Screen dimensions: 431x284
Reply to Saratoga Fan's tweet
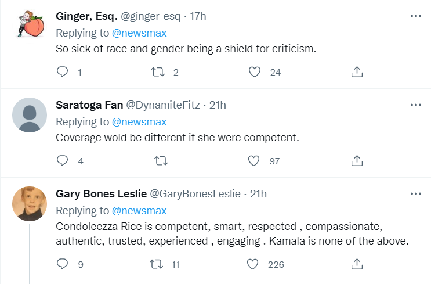63,161
